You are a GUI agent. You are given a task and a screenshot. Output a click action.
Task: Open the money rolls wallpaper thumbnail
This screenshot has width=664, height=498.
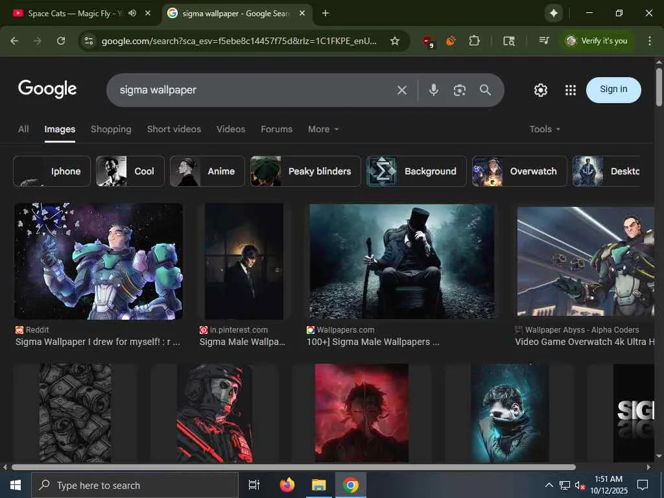pyautogui.click(x=75, y=413)
